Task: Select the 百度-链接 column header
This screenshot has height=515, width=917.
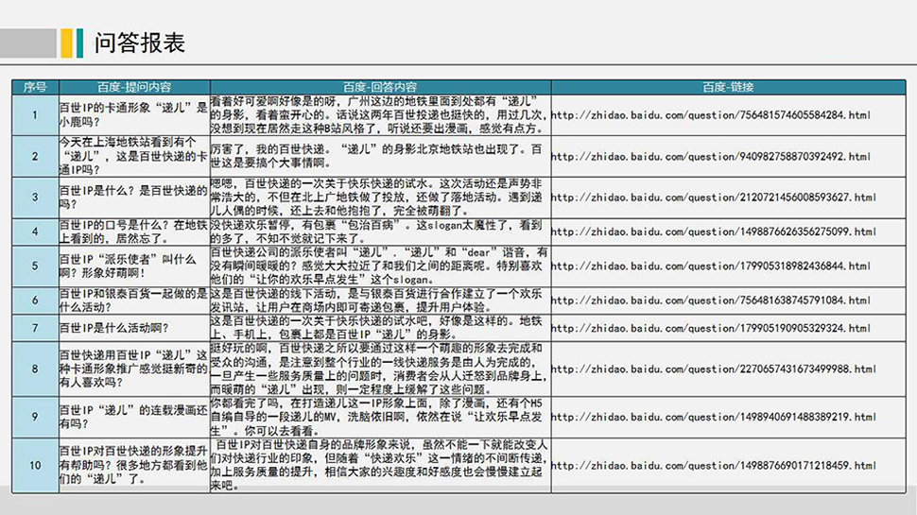Action: pos(727,87)
